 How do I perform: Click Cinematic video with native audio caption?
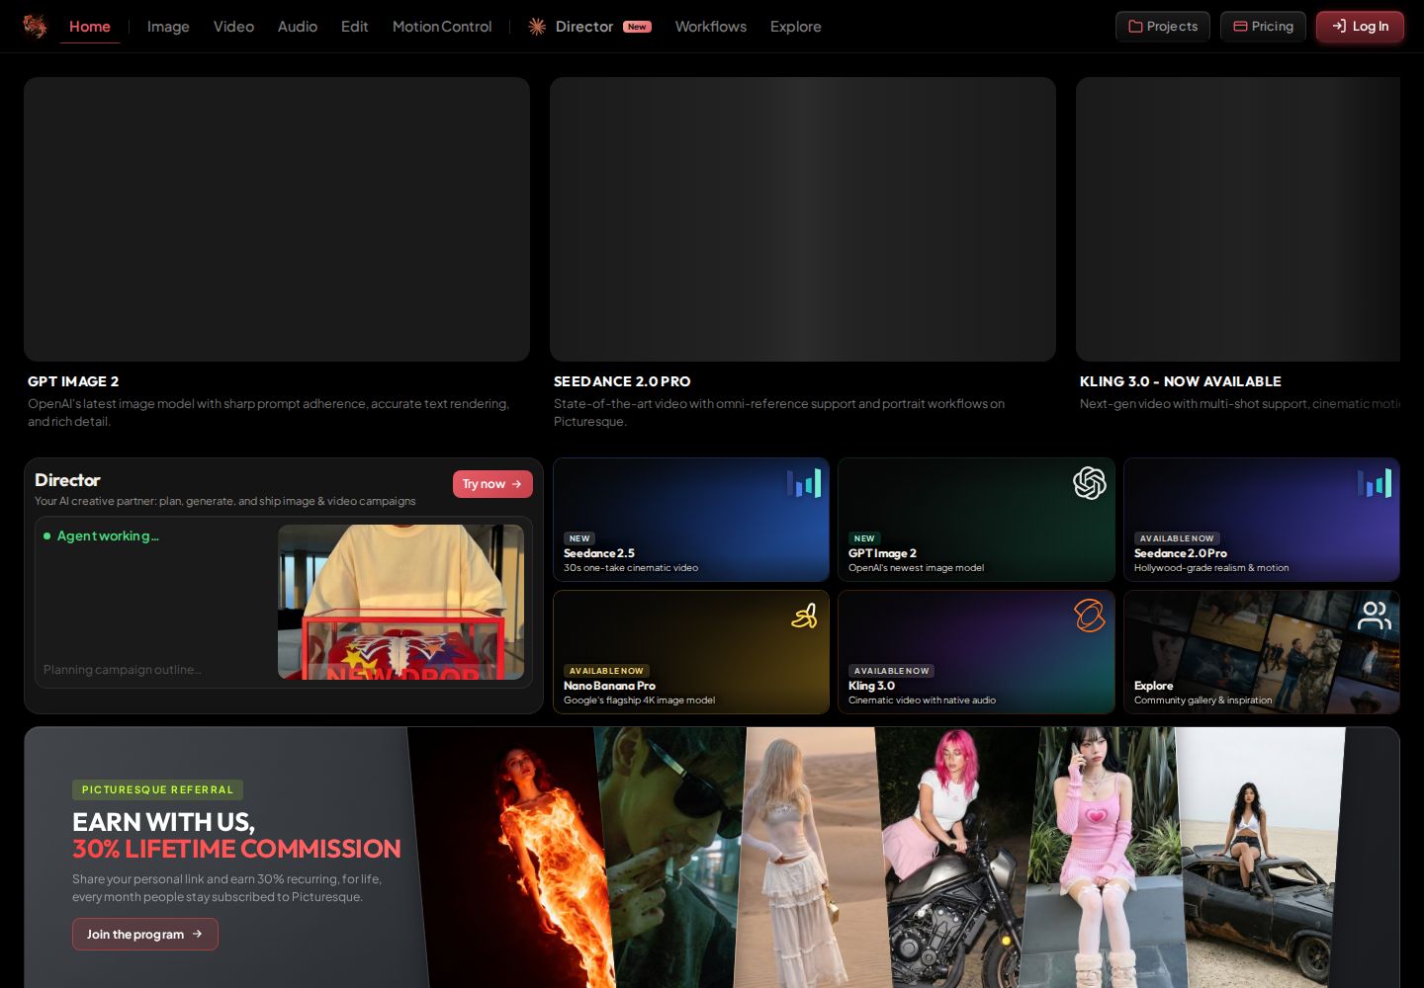coord(922,700)
